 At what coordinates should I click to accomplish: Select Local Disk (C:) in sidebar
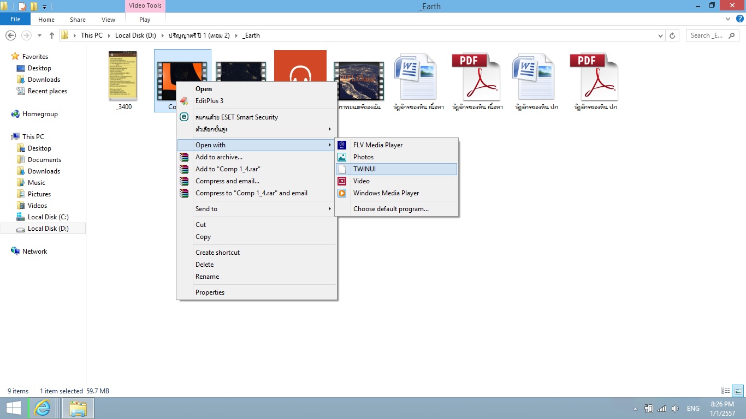[48, 217]
